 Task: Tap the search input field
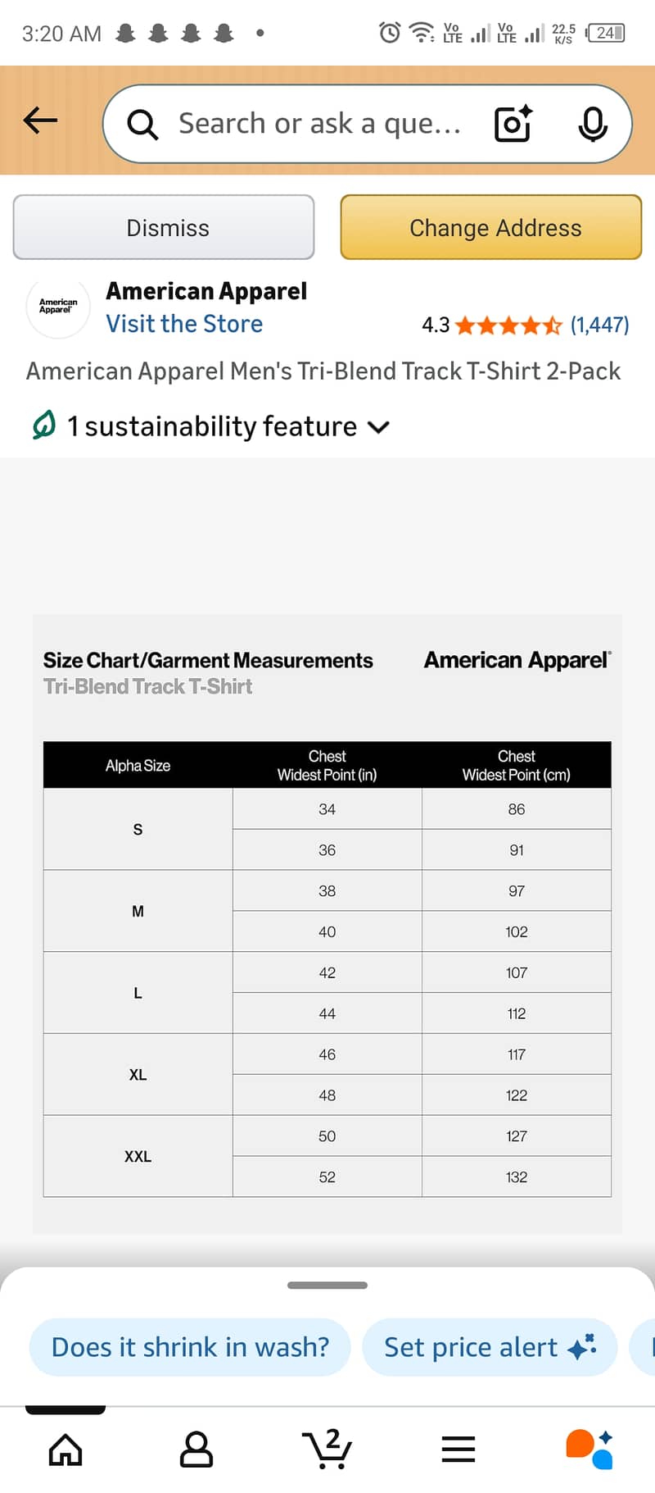(x=319, y=123)
